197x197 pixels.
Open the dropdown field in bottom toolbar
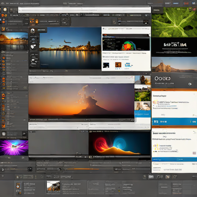pyautogui.click(x=28, y=177)
